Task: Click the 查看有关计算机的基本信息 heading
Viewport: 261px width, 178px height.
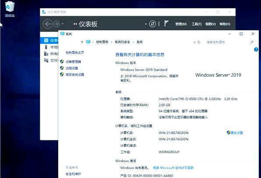Action: click(140, 55)
